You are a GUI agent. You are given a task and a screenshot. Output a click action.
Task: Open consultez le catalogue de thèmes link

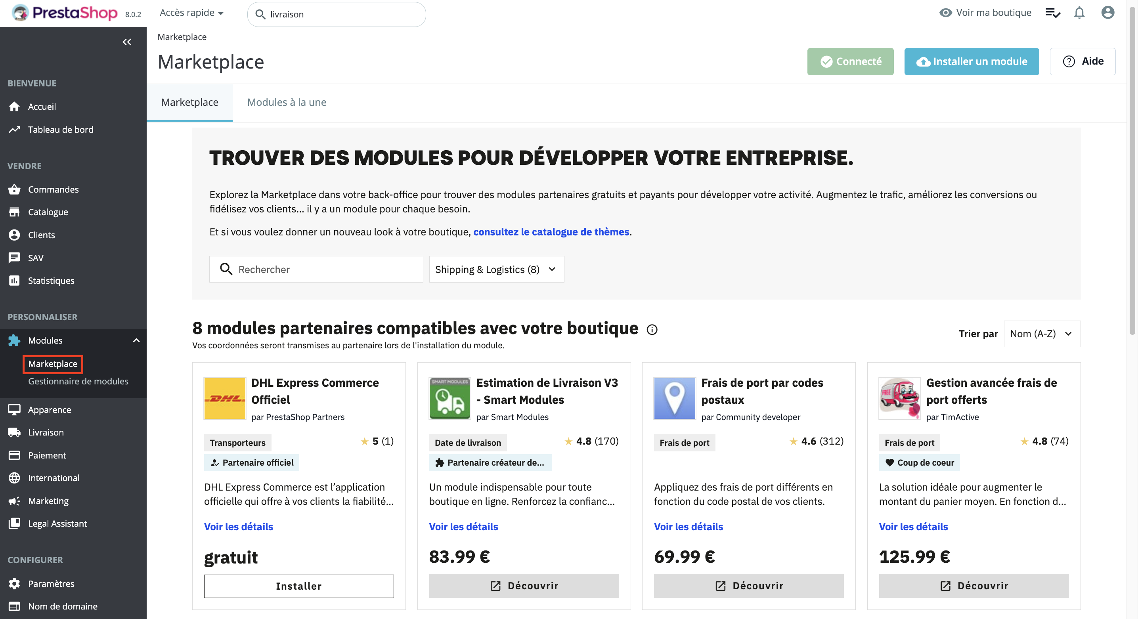(551, 232)
